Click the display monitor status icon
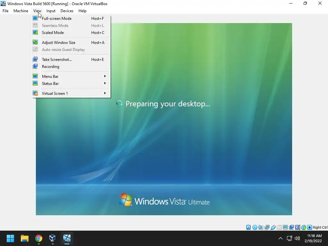Image resolution: width=328 pixels, height=246 pixels. click(x=285, y=227)
